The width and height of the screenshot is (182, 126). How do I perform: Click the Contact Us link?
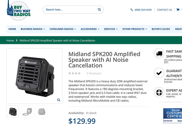pos(165,10)
